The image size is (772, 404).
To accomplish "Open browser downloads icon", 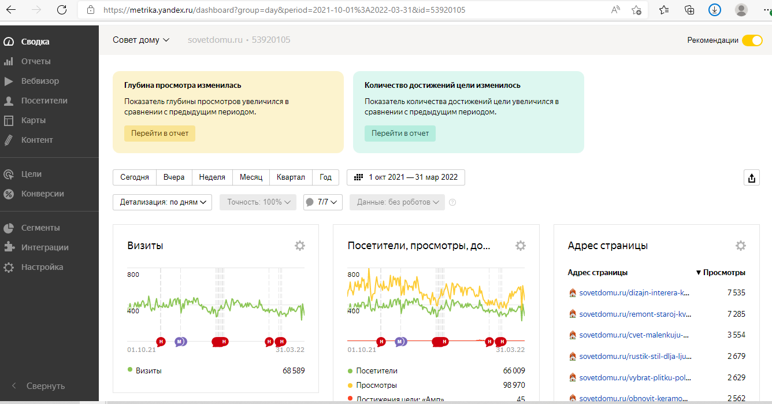I will click(x=715, y=10).
